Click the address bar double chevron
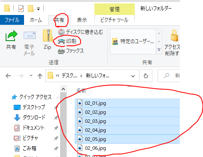 pos(58,76)
